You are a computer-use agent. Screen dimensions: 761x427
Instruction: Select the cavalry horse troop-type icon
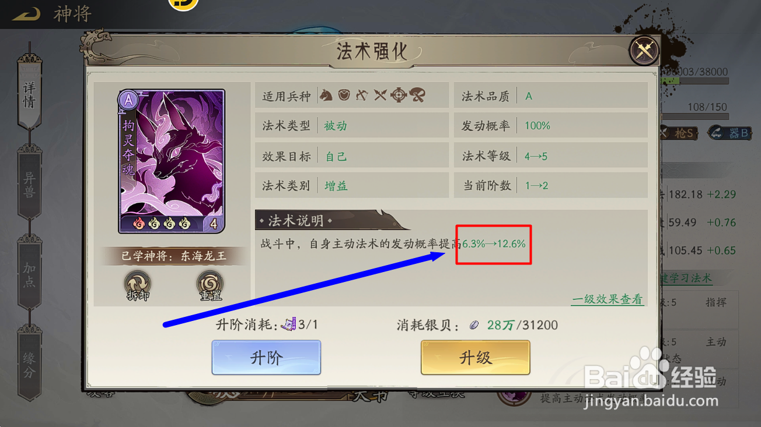(326, 95)
